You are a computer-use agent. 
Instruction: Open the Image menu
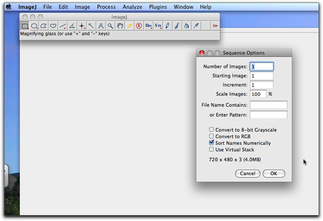tap(82, 7)
